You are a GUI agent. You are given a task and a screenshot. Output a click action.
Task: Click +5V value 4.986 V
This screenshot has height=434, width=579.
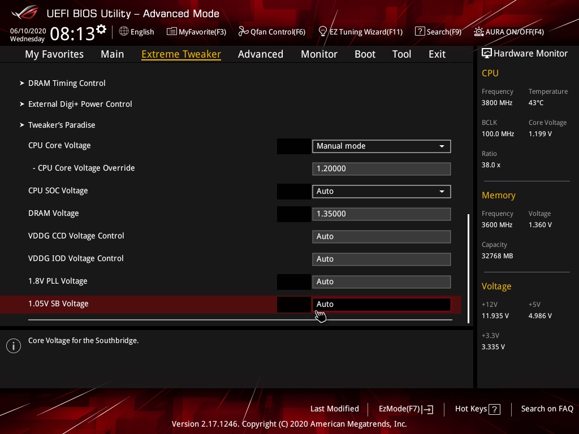[540, 315]
